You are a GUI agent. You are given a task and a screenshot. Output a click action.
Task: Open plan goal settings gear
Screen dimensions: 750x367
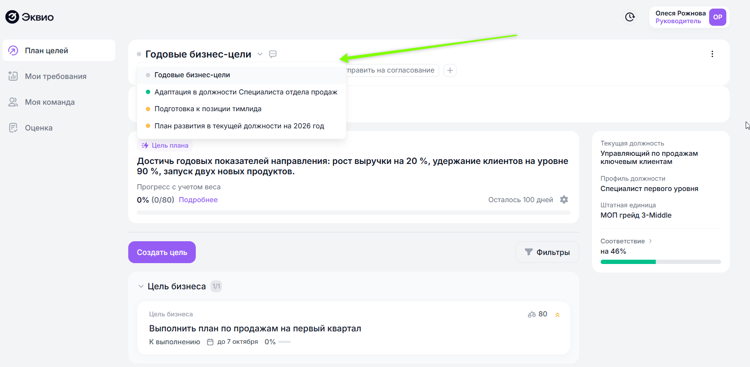(564, 200)
